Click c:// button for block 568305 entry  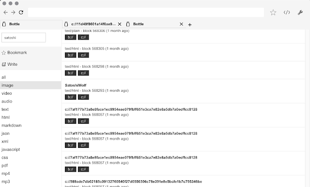83,55
